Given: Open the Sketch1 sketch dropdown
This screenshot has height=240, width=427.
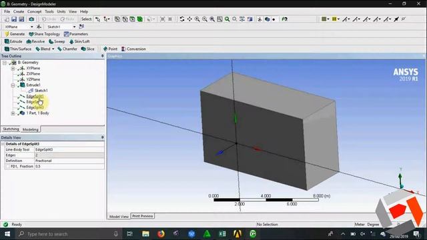Looking at the screenshot, I should tap(74, 27).
